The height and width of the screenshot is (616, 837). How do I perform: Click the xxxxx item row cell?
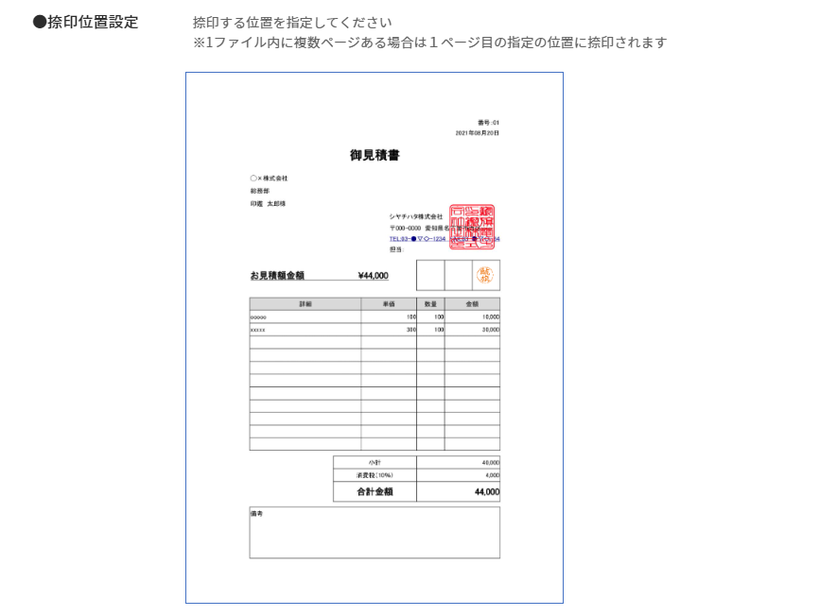[x=305, y=330]
